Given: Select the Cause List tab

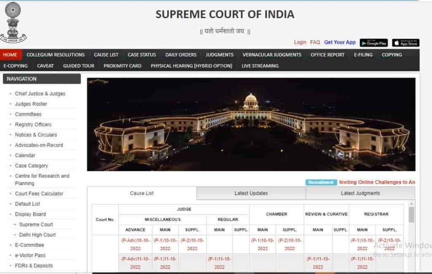Looking at the screenshot, I should tap(142, 193).
